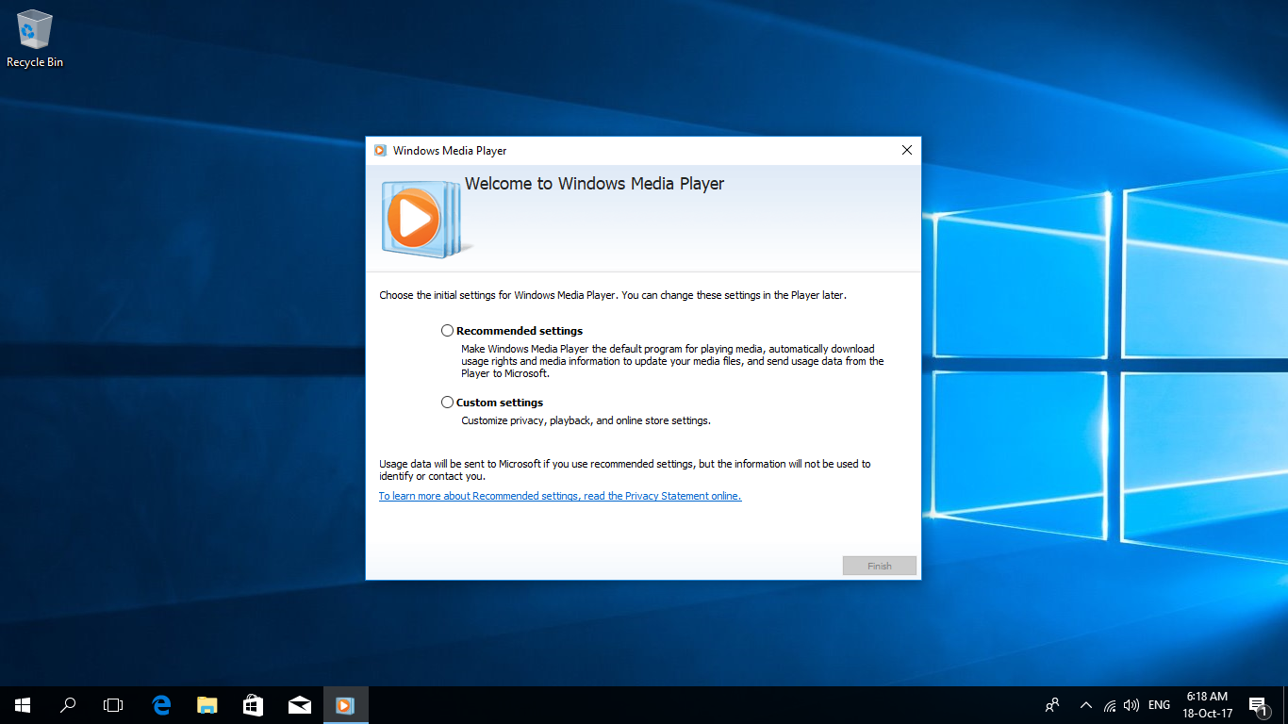Open taskbar Search magnifier
Image resolution: width=1288 pixels, height=724 pixels.
pos(68,705)
